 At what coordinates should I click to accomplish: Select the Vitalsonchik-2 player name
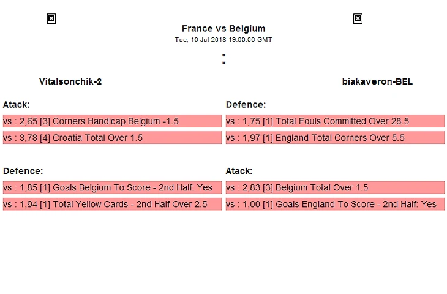[x=70, y=81]
